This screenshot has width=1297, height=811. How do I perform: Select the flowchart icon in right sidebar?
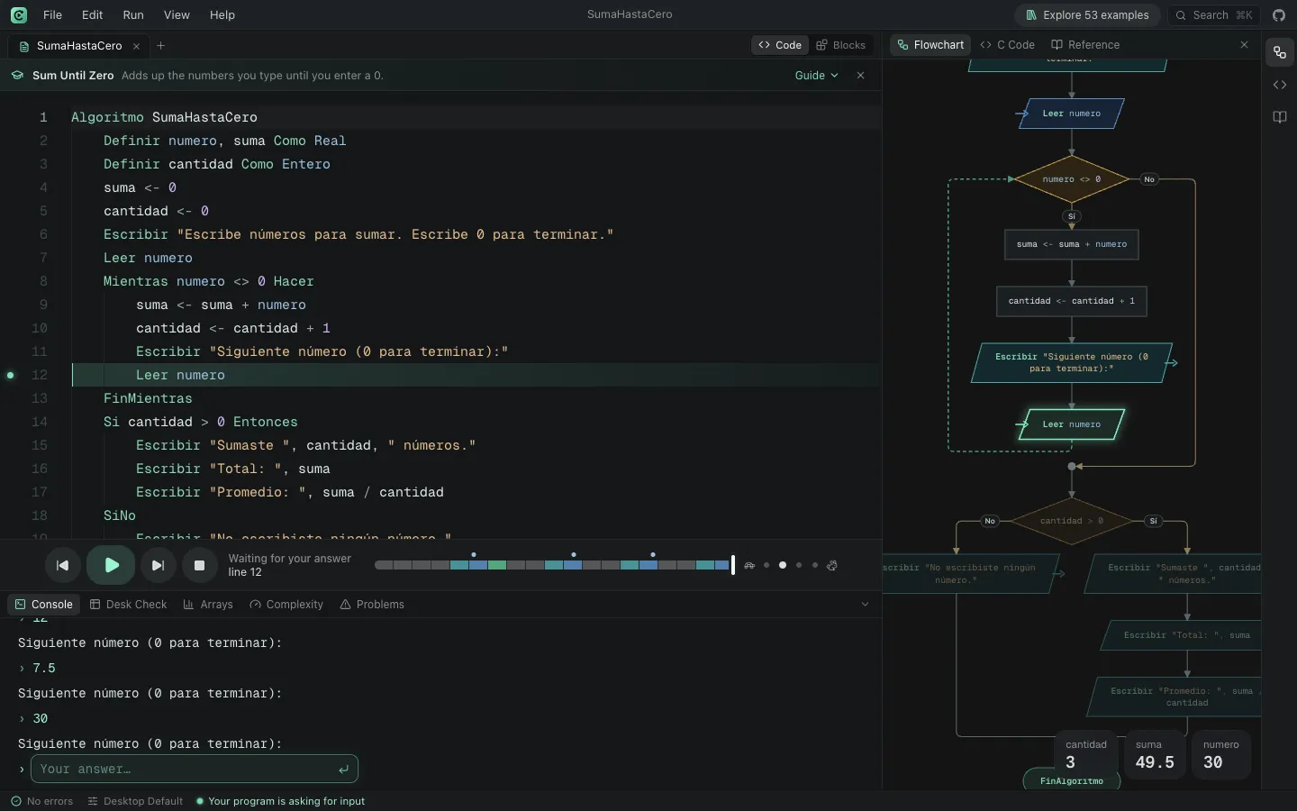1279,52
